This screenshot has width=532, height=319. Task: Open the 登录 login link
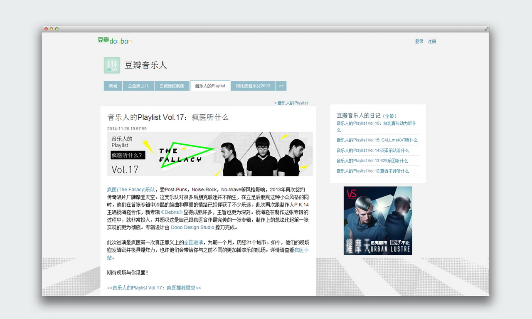[419, 42]
